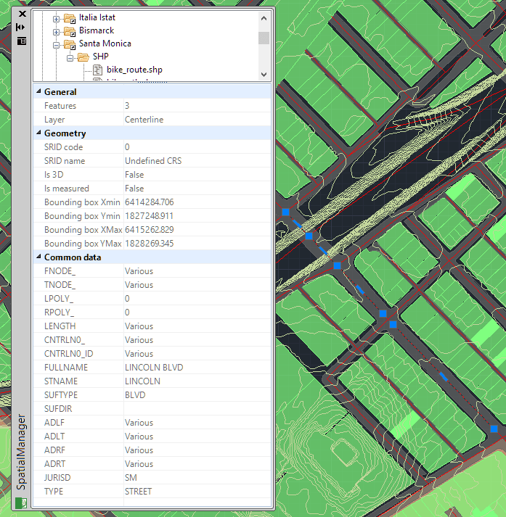Collapse the Common data section
Screen dimensions: 506x517
(x=38, y=257)
